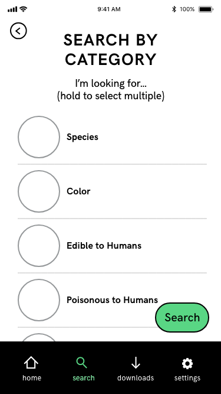Switch to the downloads tab label
Image resolution: width=221 pixels, height=394 pixels.
(136, 377)
